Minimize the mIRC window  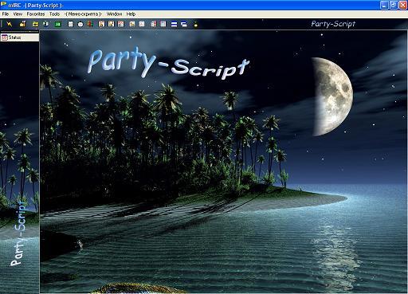coord(384,5)
